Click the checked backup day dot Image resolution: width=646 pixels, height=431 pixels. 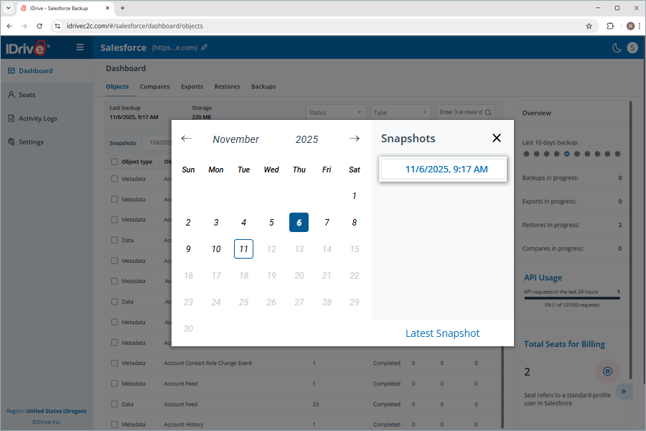click(x=567, y=154)
